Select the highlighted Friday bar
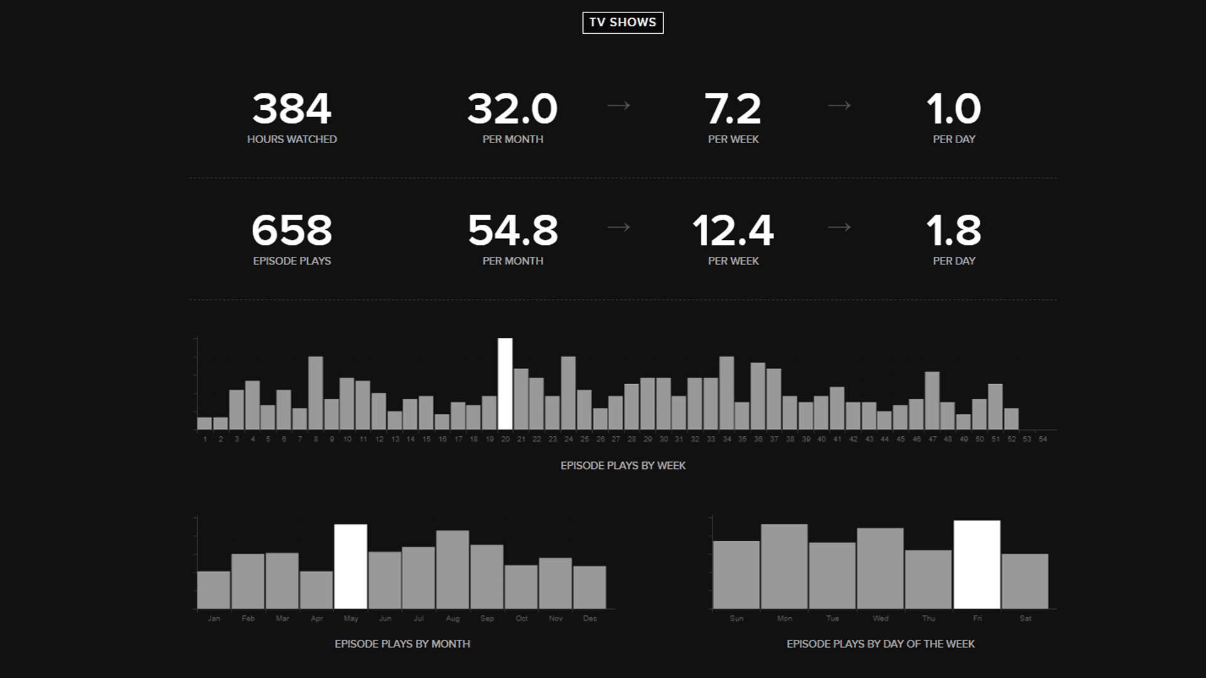This screenshot has height=678, width=1206. (978, 565)
